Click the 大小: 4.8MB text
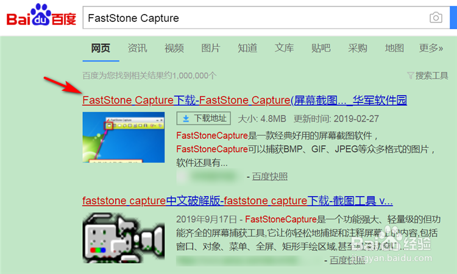Screen dimensions: 457x274 262,119
